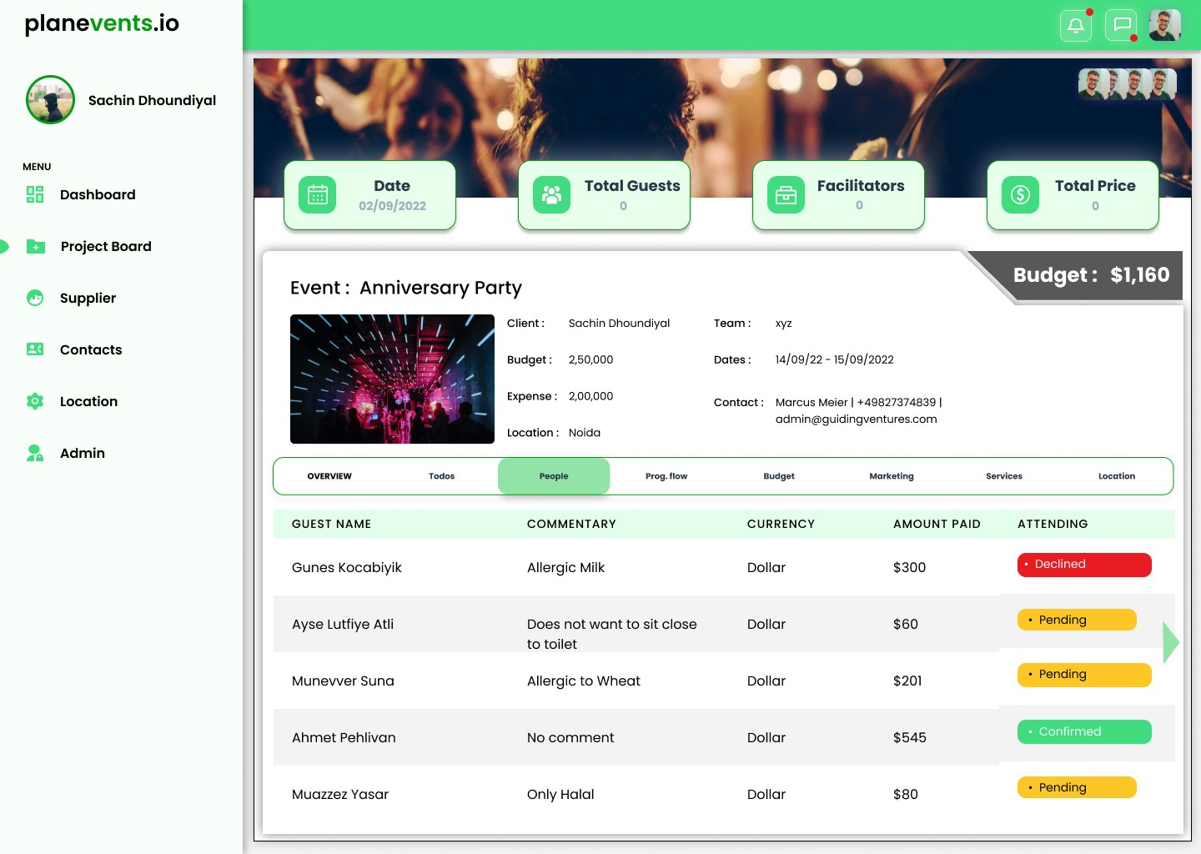The height and width of the screenshot is (854, 1201).
Task: Select the People tab
Action: [554, 476]
